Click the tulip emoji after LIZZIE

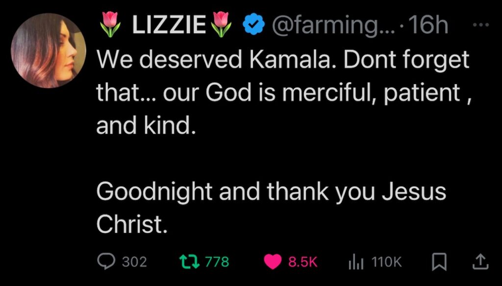click(221, 25)
